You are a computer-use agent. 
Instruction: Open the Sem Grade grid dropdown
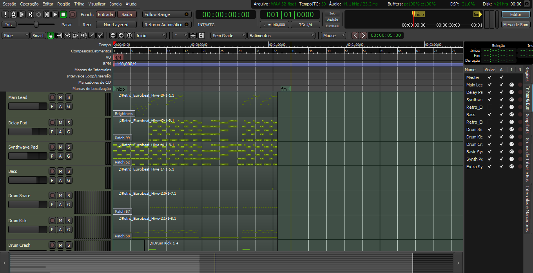[x=228, y=36]
